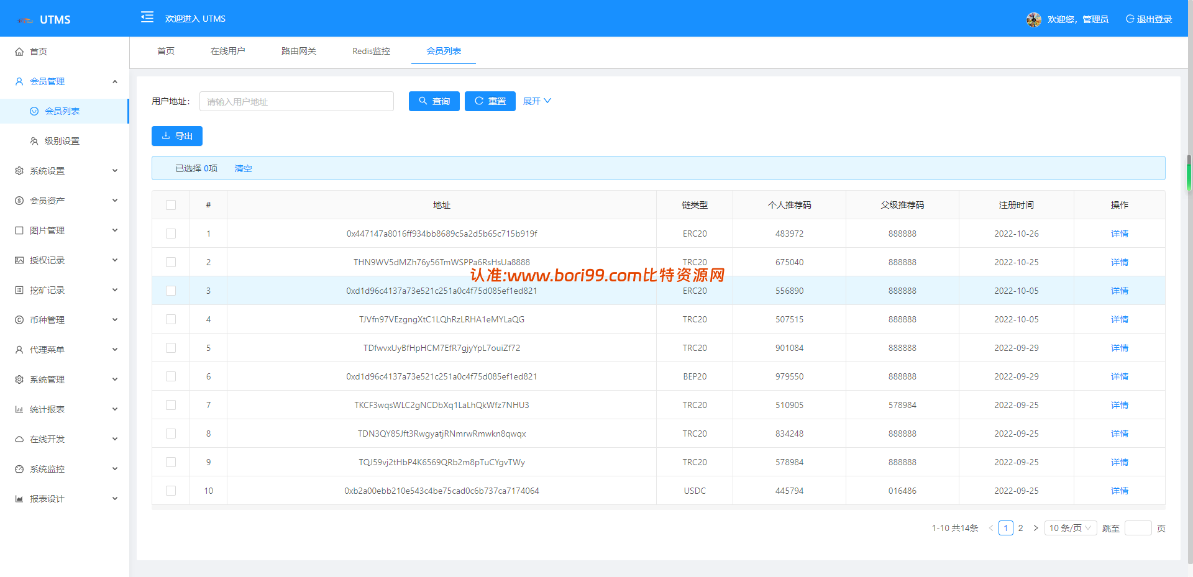Click the admin avatar picture
This screenshot has height=577, width=1193.
(x=1034, y=19)
